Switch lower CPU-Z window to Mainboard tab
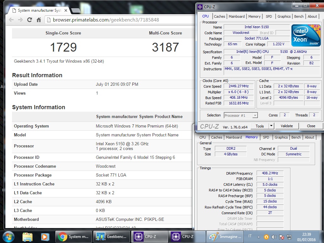This screenshot has height=243, width=324. [x=234, y=137]
